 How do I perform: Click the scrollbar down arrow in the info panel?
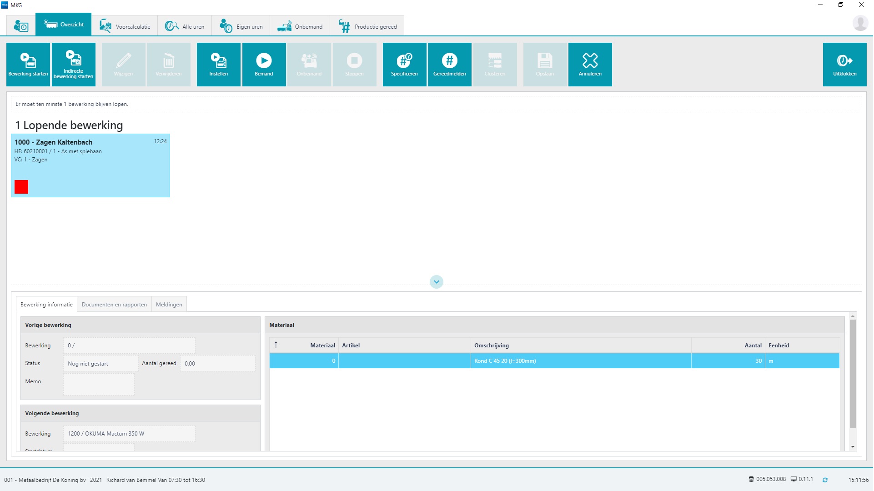pos(853,447)
